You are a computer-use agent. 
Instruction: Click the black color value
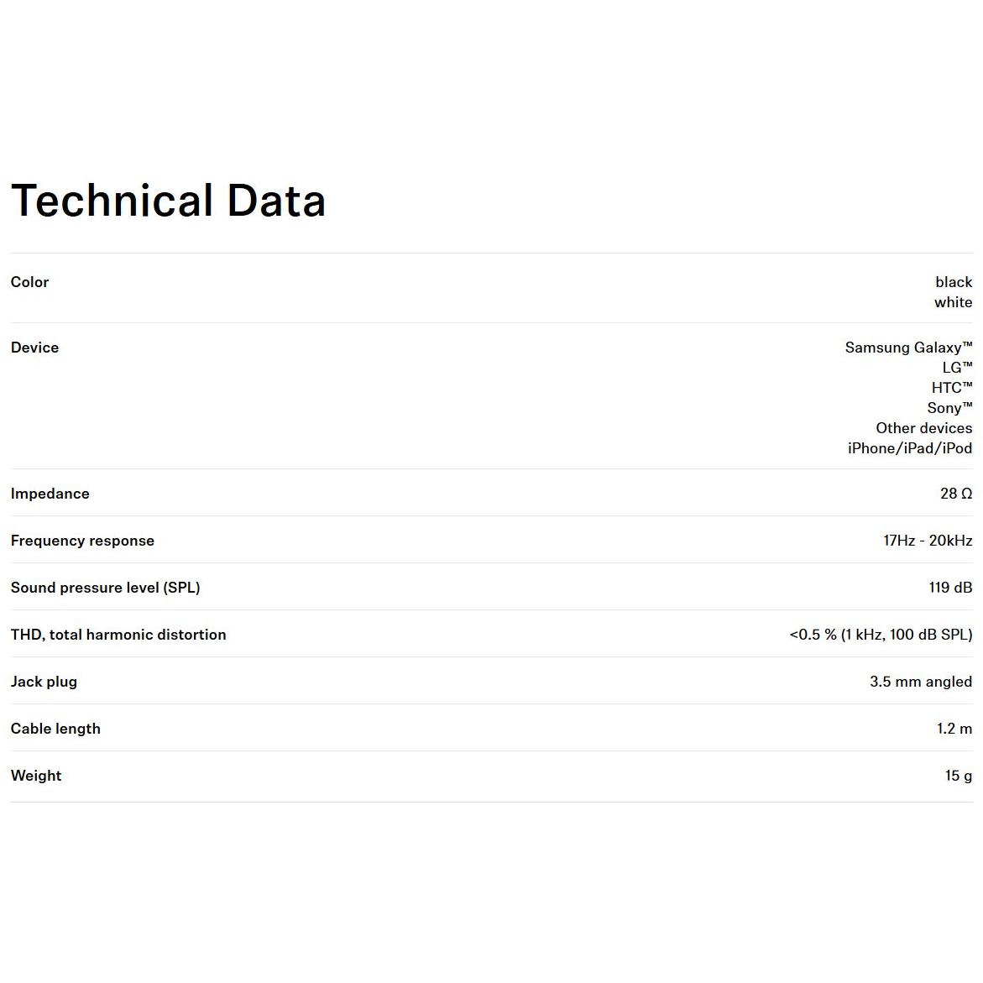(954, 282)
